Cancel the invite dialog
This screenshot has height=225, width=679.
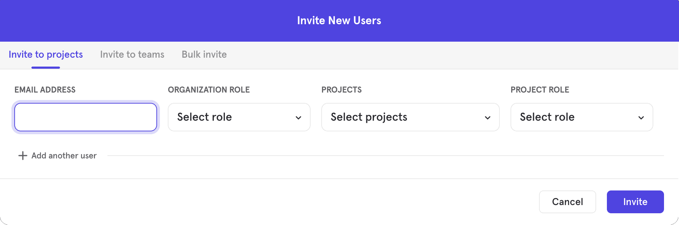[567, 202]
